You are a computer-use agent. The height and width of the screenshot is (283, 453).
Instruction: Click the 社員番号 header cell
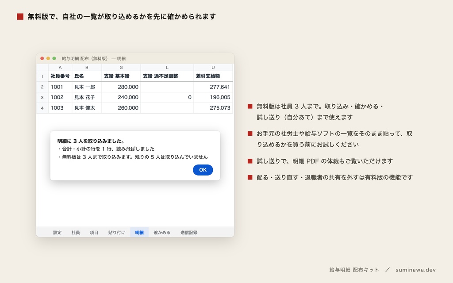click(x=60, y=76)
